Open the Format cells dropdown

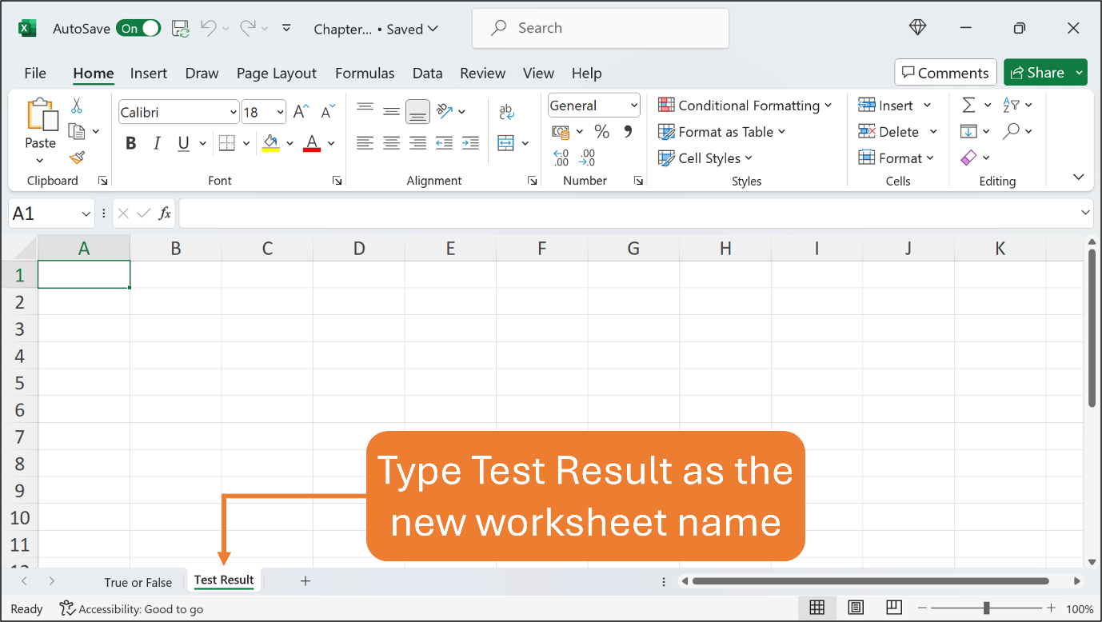tap(930, 158)
